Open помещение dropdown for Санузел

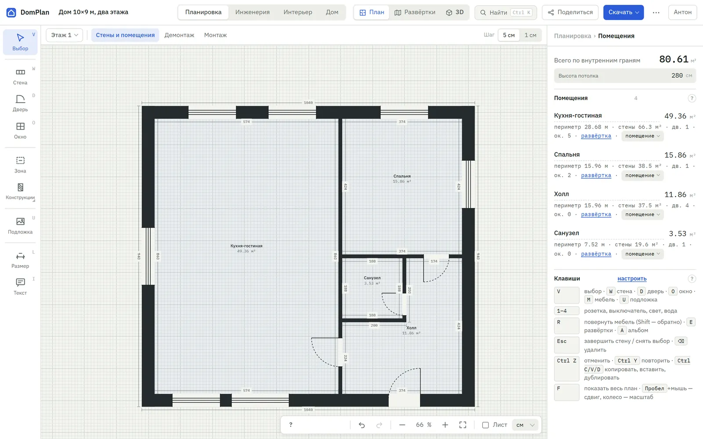tap(642, 254)
